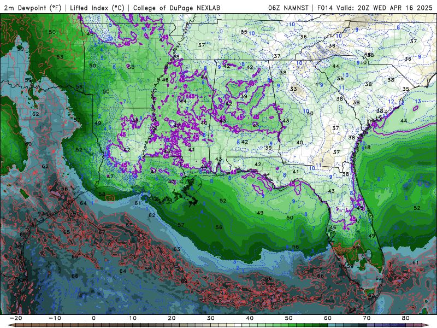Click the '10' label on the color scale

pos(133,318)
